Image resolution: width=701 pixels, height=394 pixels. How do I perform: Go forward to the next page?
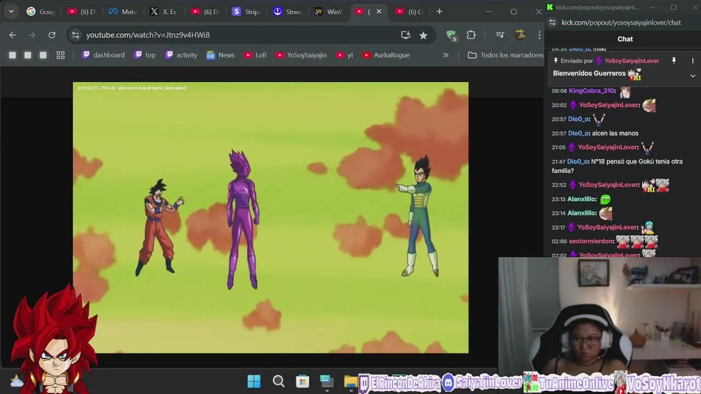[x=32, y=35]
